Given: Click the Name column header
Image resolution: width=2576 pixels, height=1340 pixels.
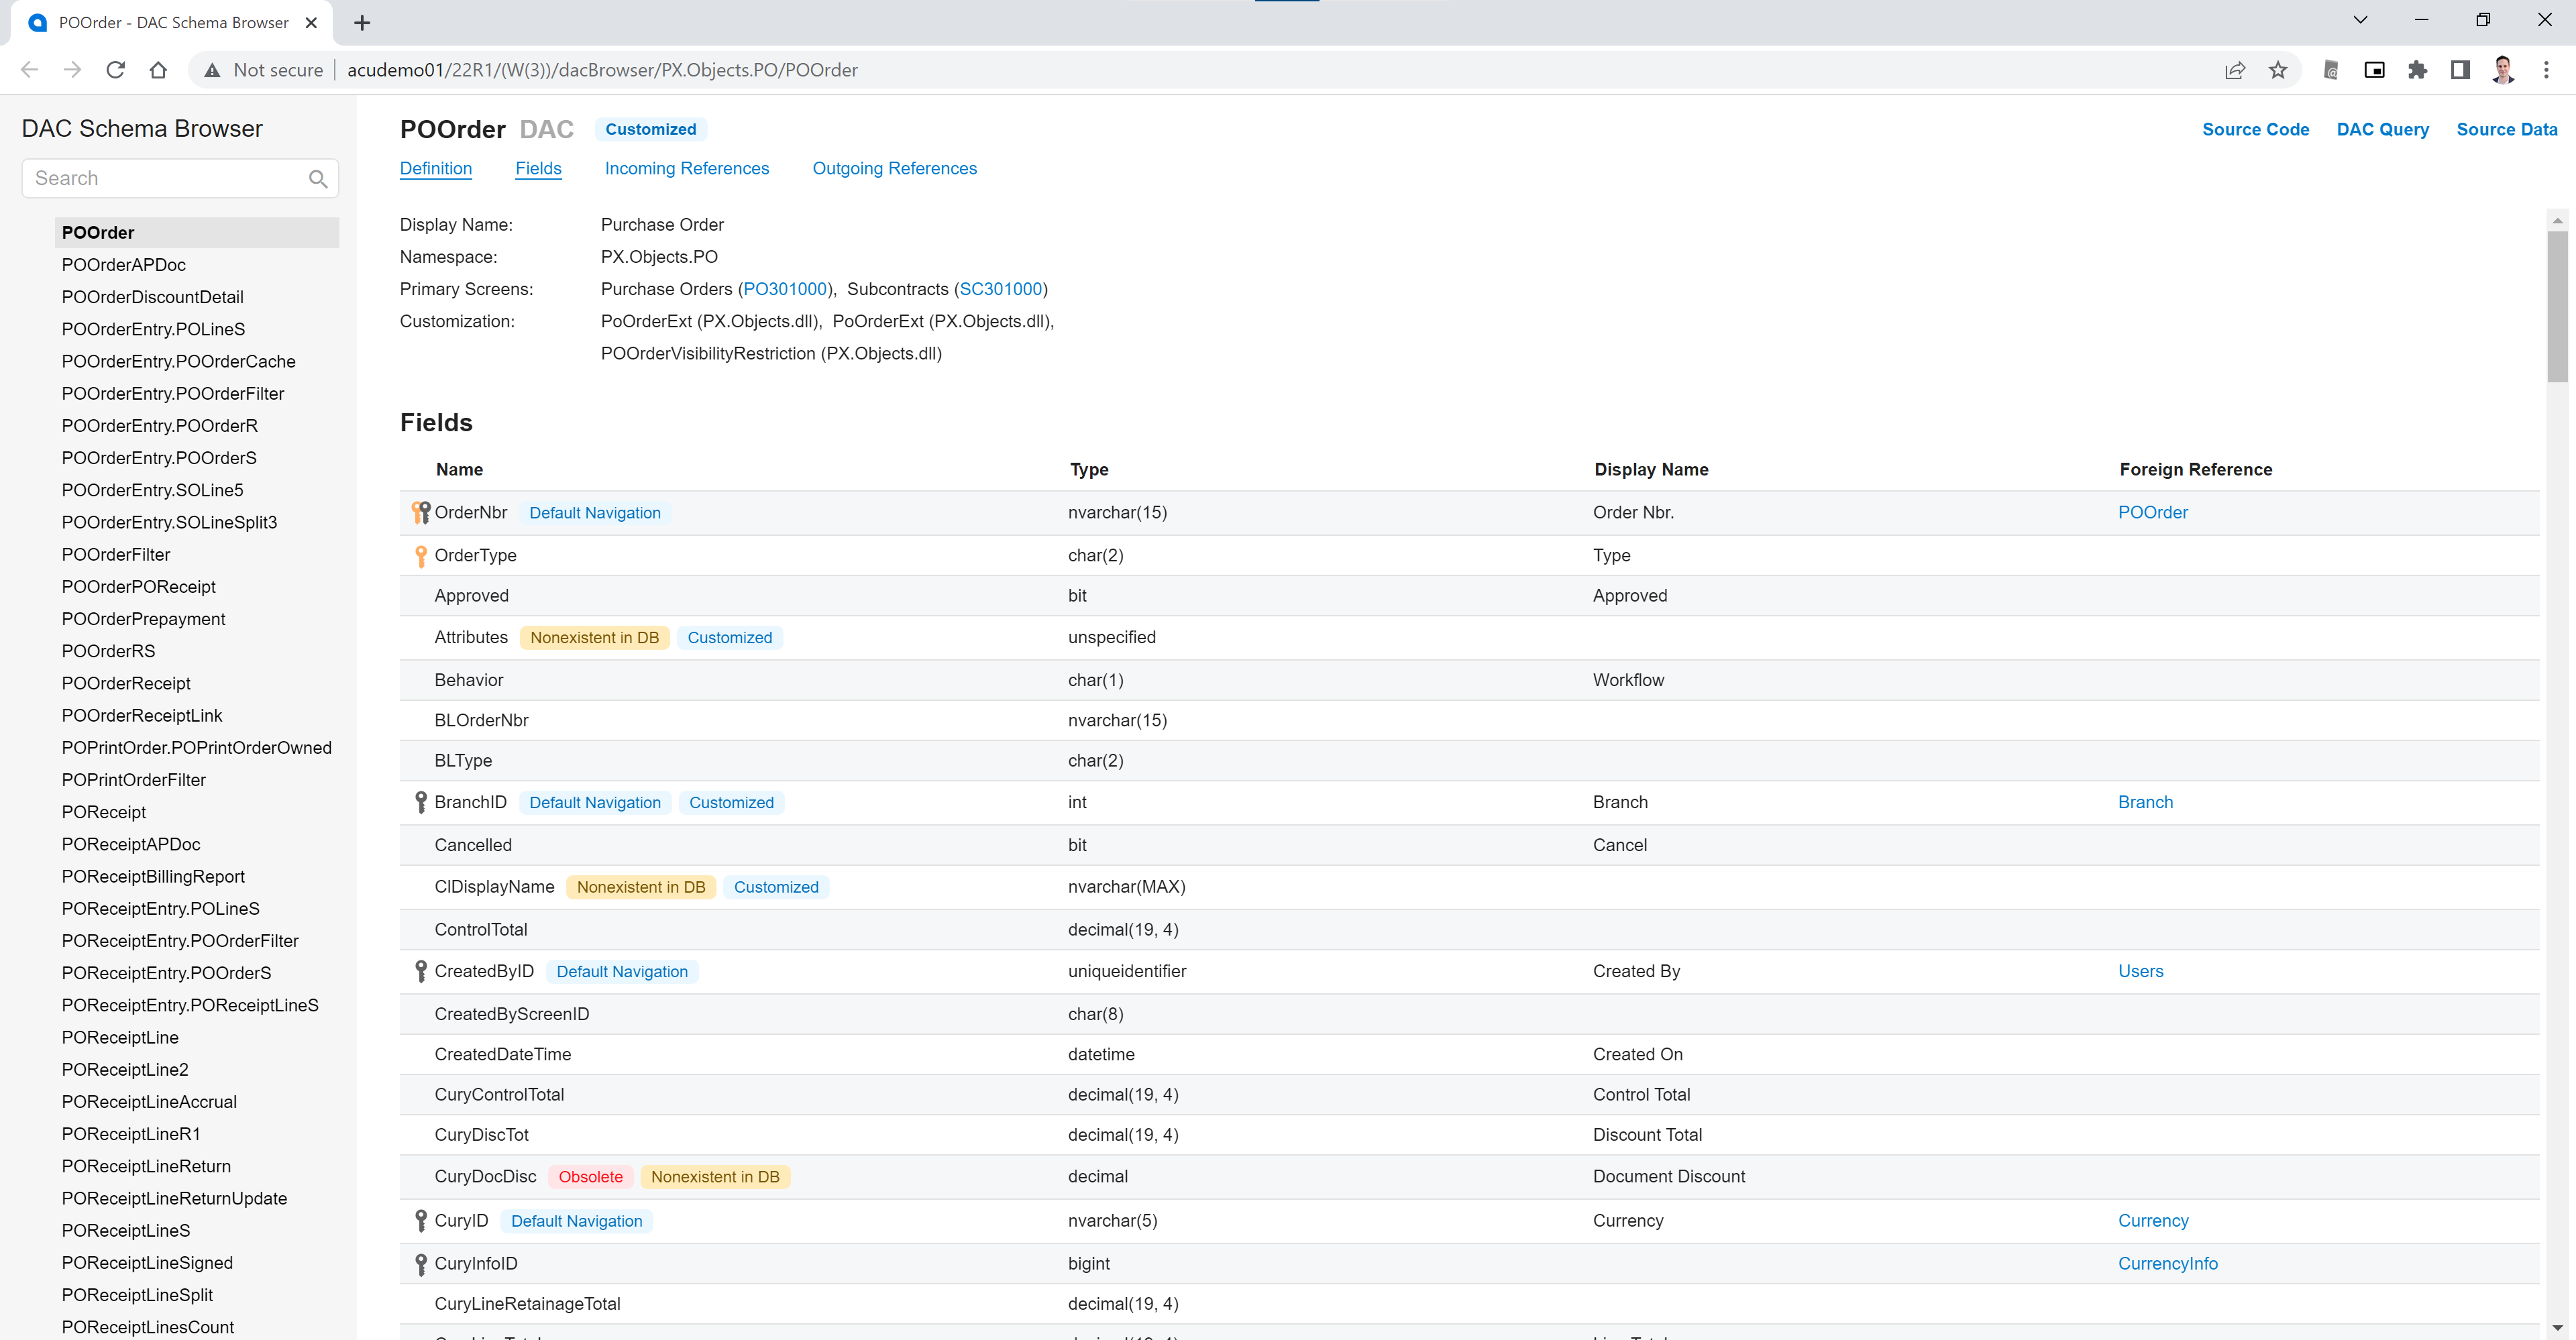Looking at the screenshot, I should 459,470.
